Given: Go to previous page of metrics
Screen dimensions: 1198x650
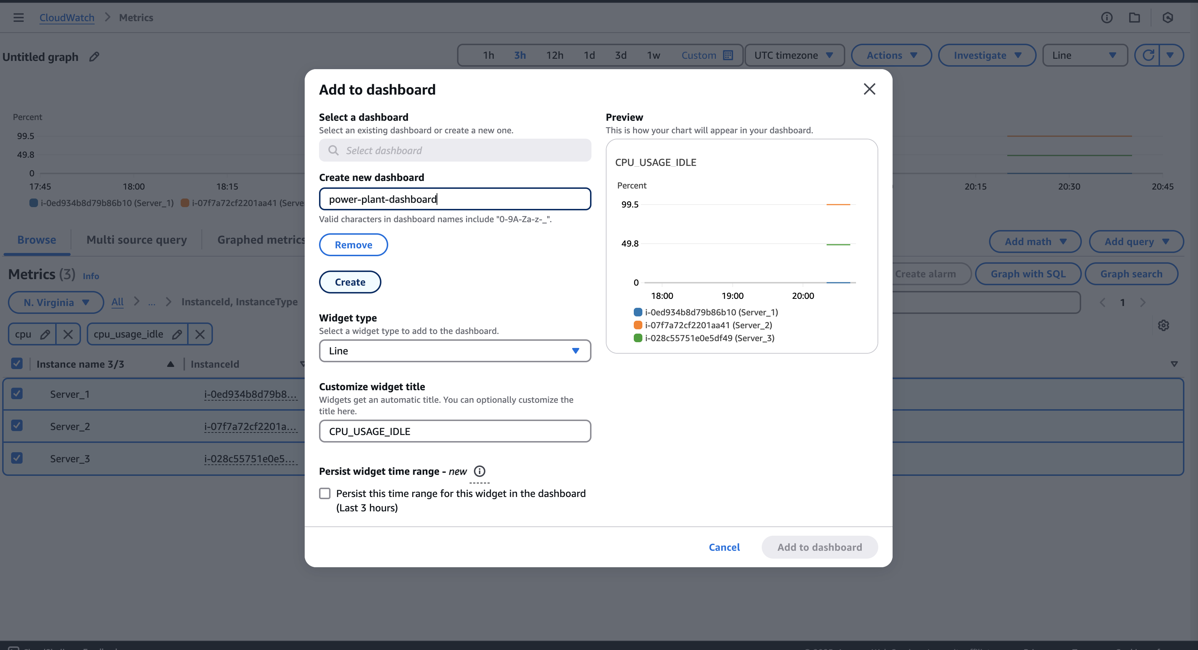Looking at the screenshot, I should [1102, 302].
